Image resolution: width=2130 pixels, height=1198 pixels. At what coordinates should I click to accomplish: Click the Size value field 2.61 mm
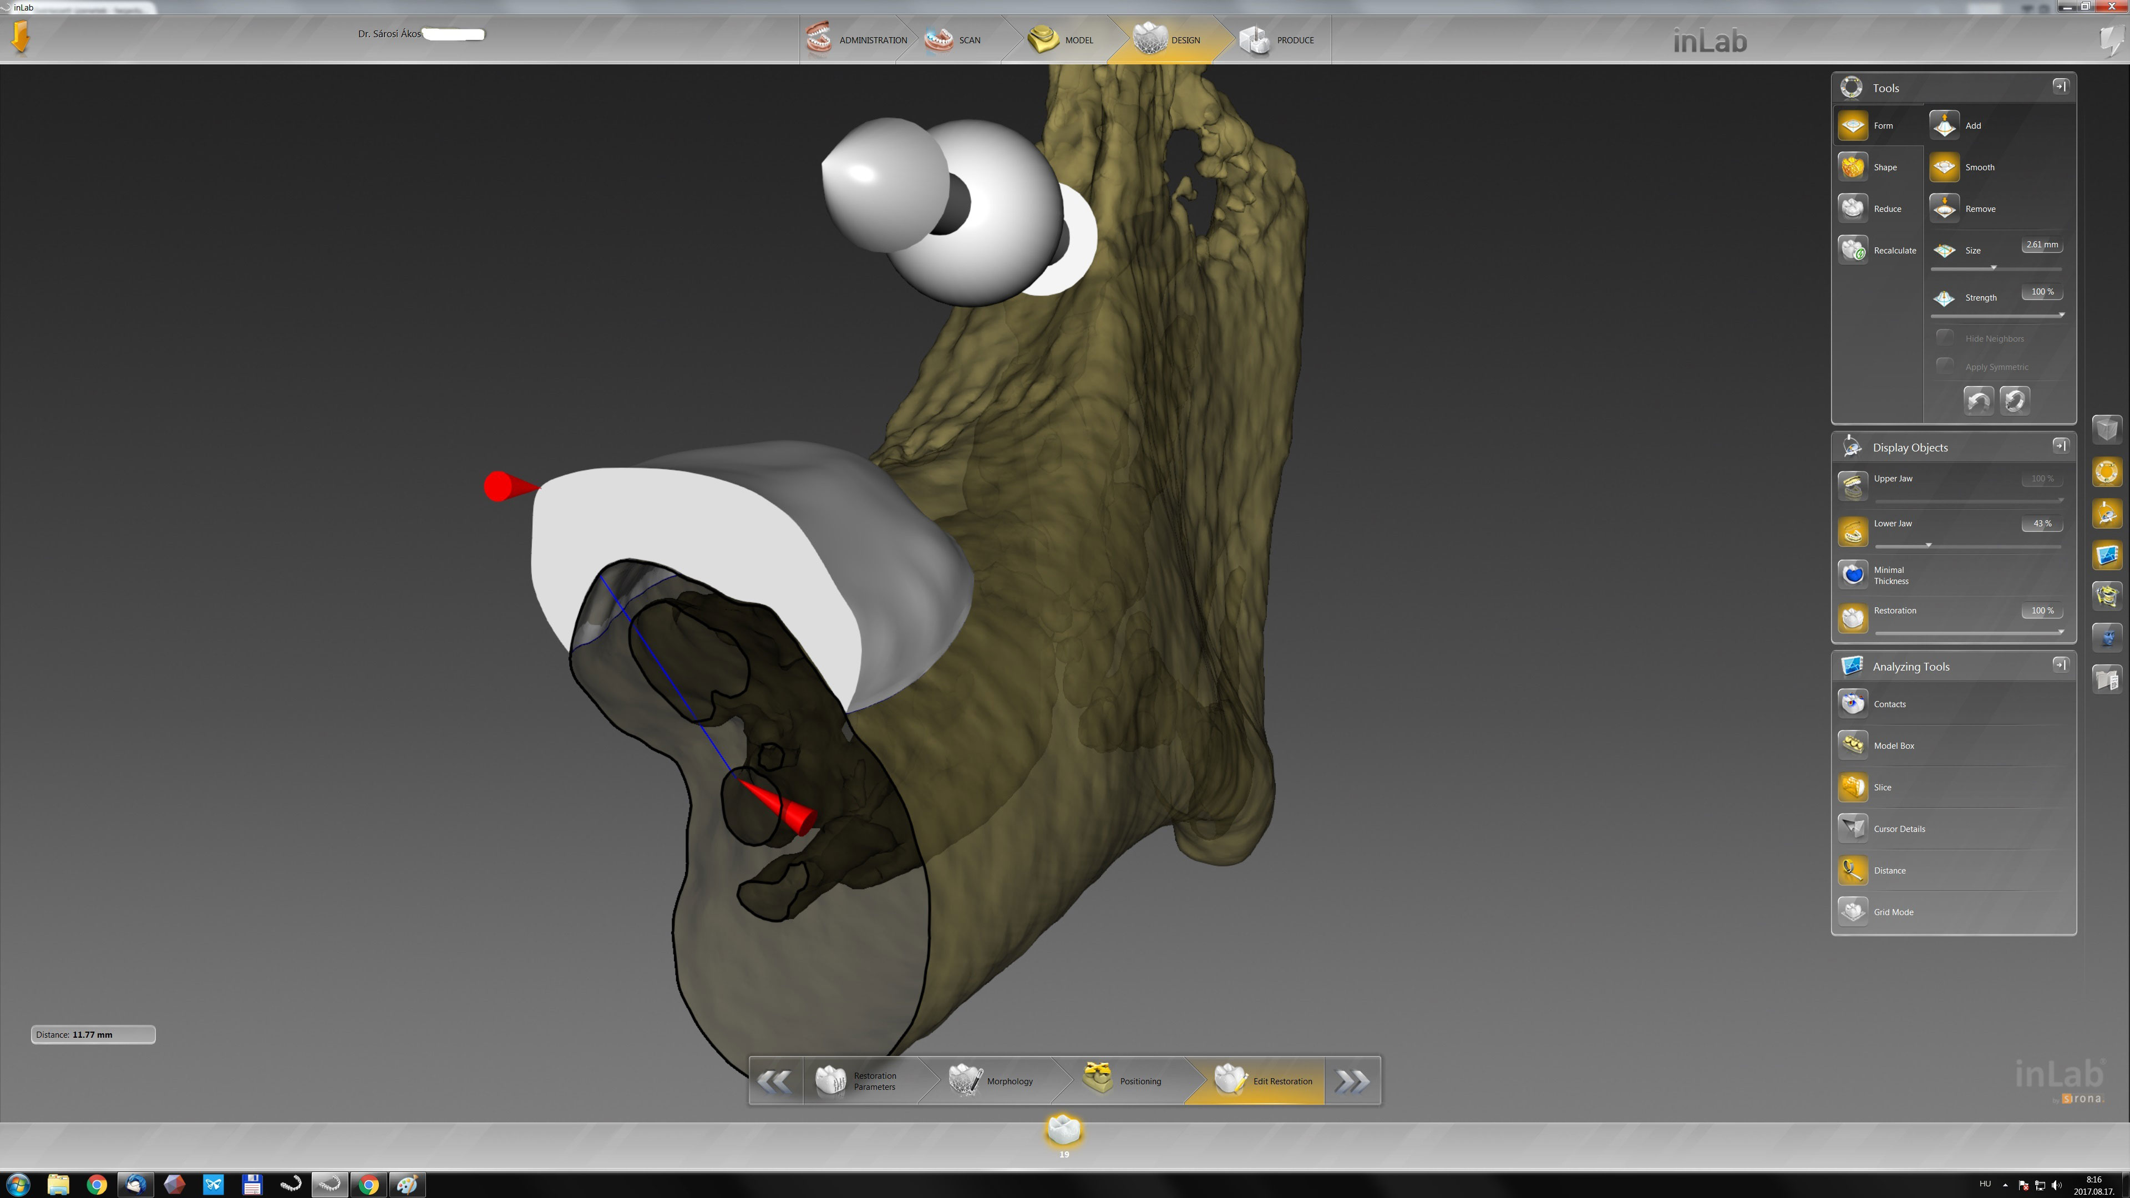(x=2041, y=245)
